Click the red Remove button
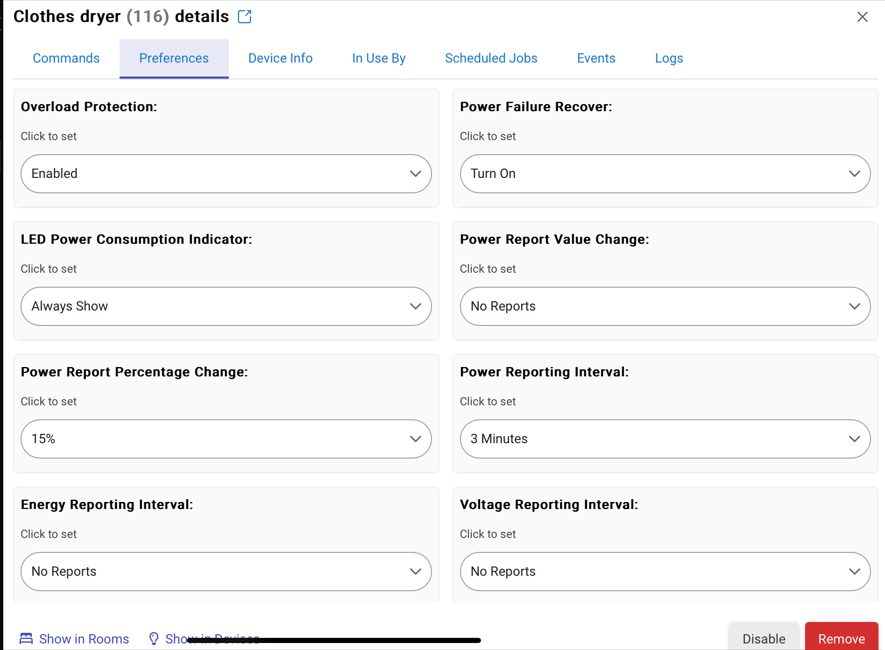Screen dimensions: 885x650 pyautogui.click(x=842, y=637)
